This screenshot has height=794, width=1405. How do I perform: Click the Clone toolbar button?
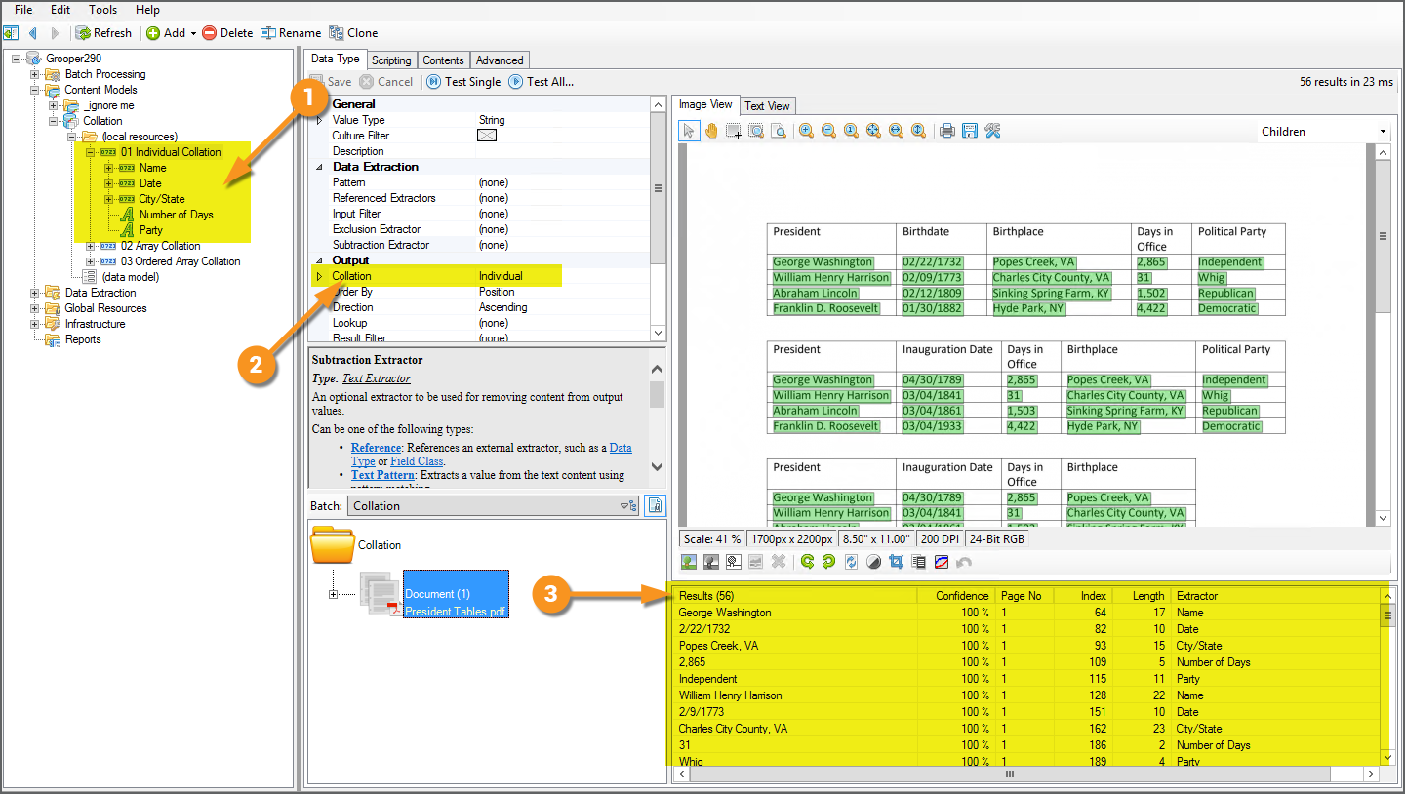tap(353, 33)
